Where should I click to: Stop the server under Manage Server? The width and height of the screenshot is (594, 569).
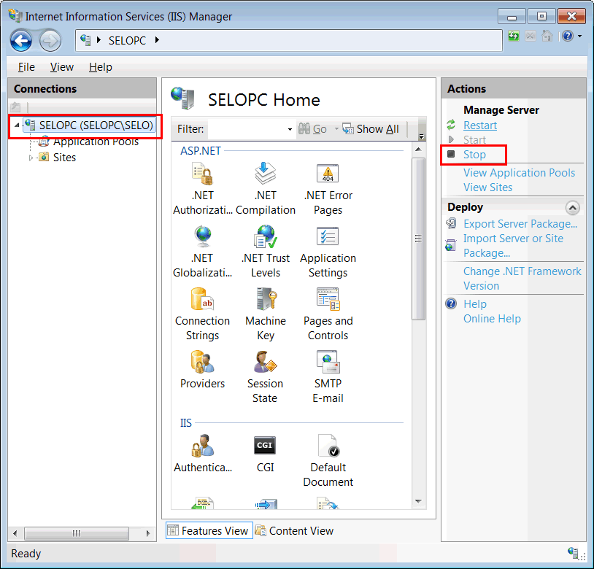coord(474,155)
